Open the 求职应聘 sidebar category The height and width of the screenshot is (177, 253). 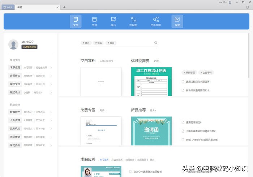pyautogui.click(x=15, y=68)
